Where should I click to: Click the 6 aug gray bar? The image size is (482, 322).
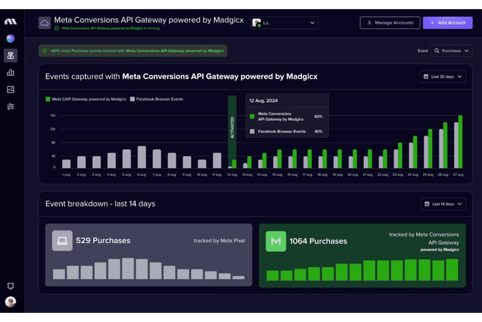142,157
